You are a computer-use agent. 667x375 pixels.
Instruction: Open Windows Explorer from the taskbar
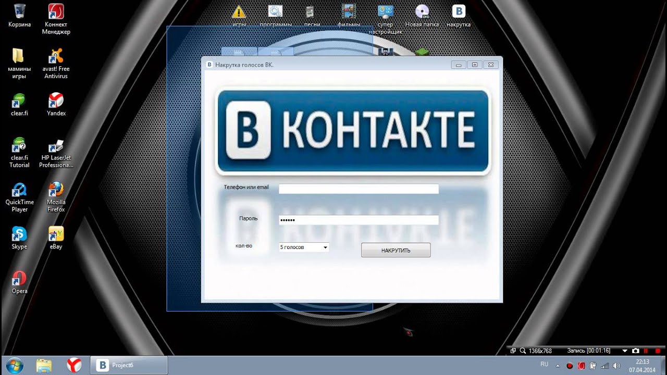point(44,365)
